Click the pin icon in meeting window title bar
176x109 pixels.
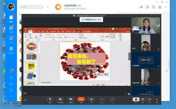(x=151, y=16)
